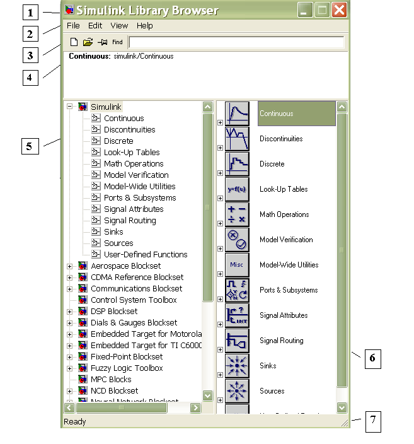Image resolution: width=414 pixels, height=444 pixels.
Task: Select the Model Verification block icon
Action: (237, 240)
